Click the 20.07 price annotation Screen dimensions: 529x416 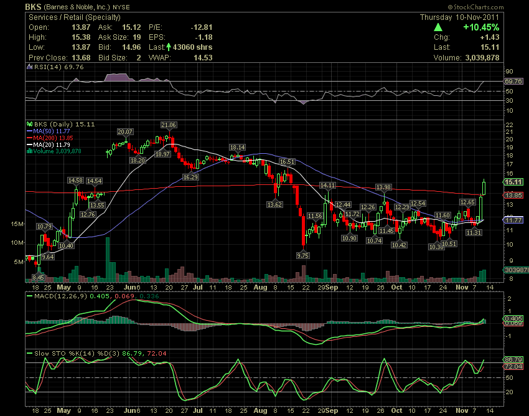[x=125, y=131]
